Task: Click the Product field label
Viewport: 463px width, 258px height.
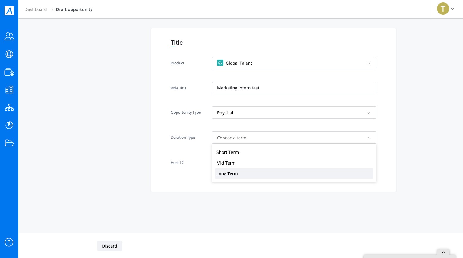Action: [x=177, y=63]
